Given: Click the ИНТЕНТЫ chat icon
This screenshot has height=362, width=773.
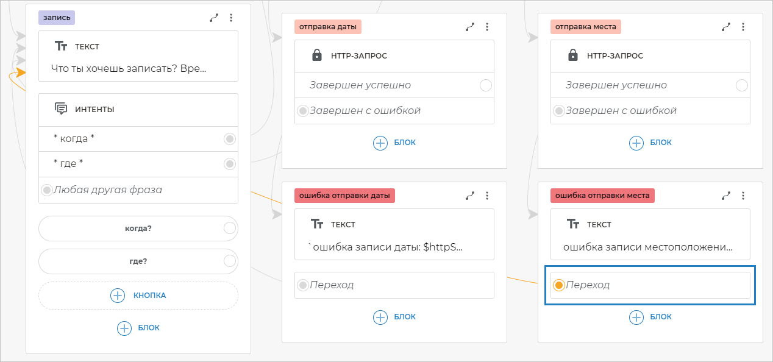Looking at the screenshot, I should click(60, 109).
